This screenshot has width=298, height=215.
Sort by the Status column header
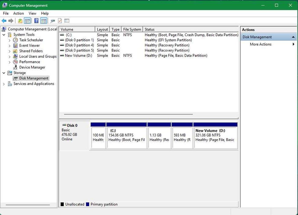190,29
